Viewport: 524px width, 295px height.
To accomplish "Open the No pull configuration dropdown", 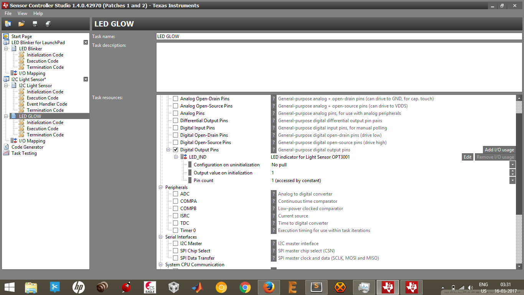I will [x=512, y=164].
